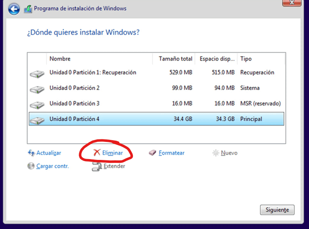Continue with the Siguiente button
This screenshot has height=229, width=309.
(277, 210)
